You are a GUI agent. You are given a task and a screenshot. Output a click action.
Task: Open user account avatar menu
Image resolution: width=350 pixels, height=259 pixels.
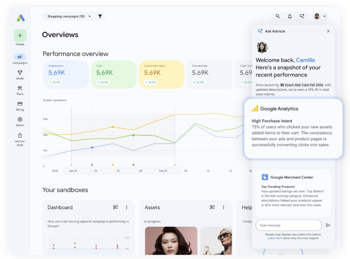(x=320, y=16)
